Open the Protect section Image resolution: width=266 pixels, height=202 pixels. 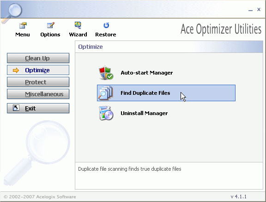38,82
